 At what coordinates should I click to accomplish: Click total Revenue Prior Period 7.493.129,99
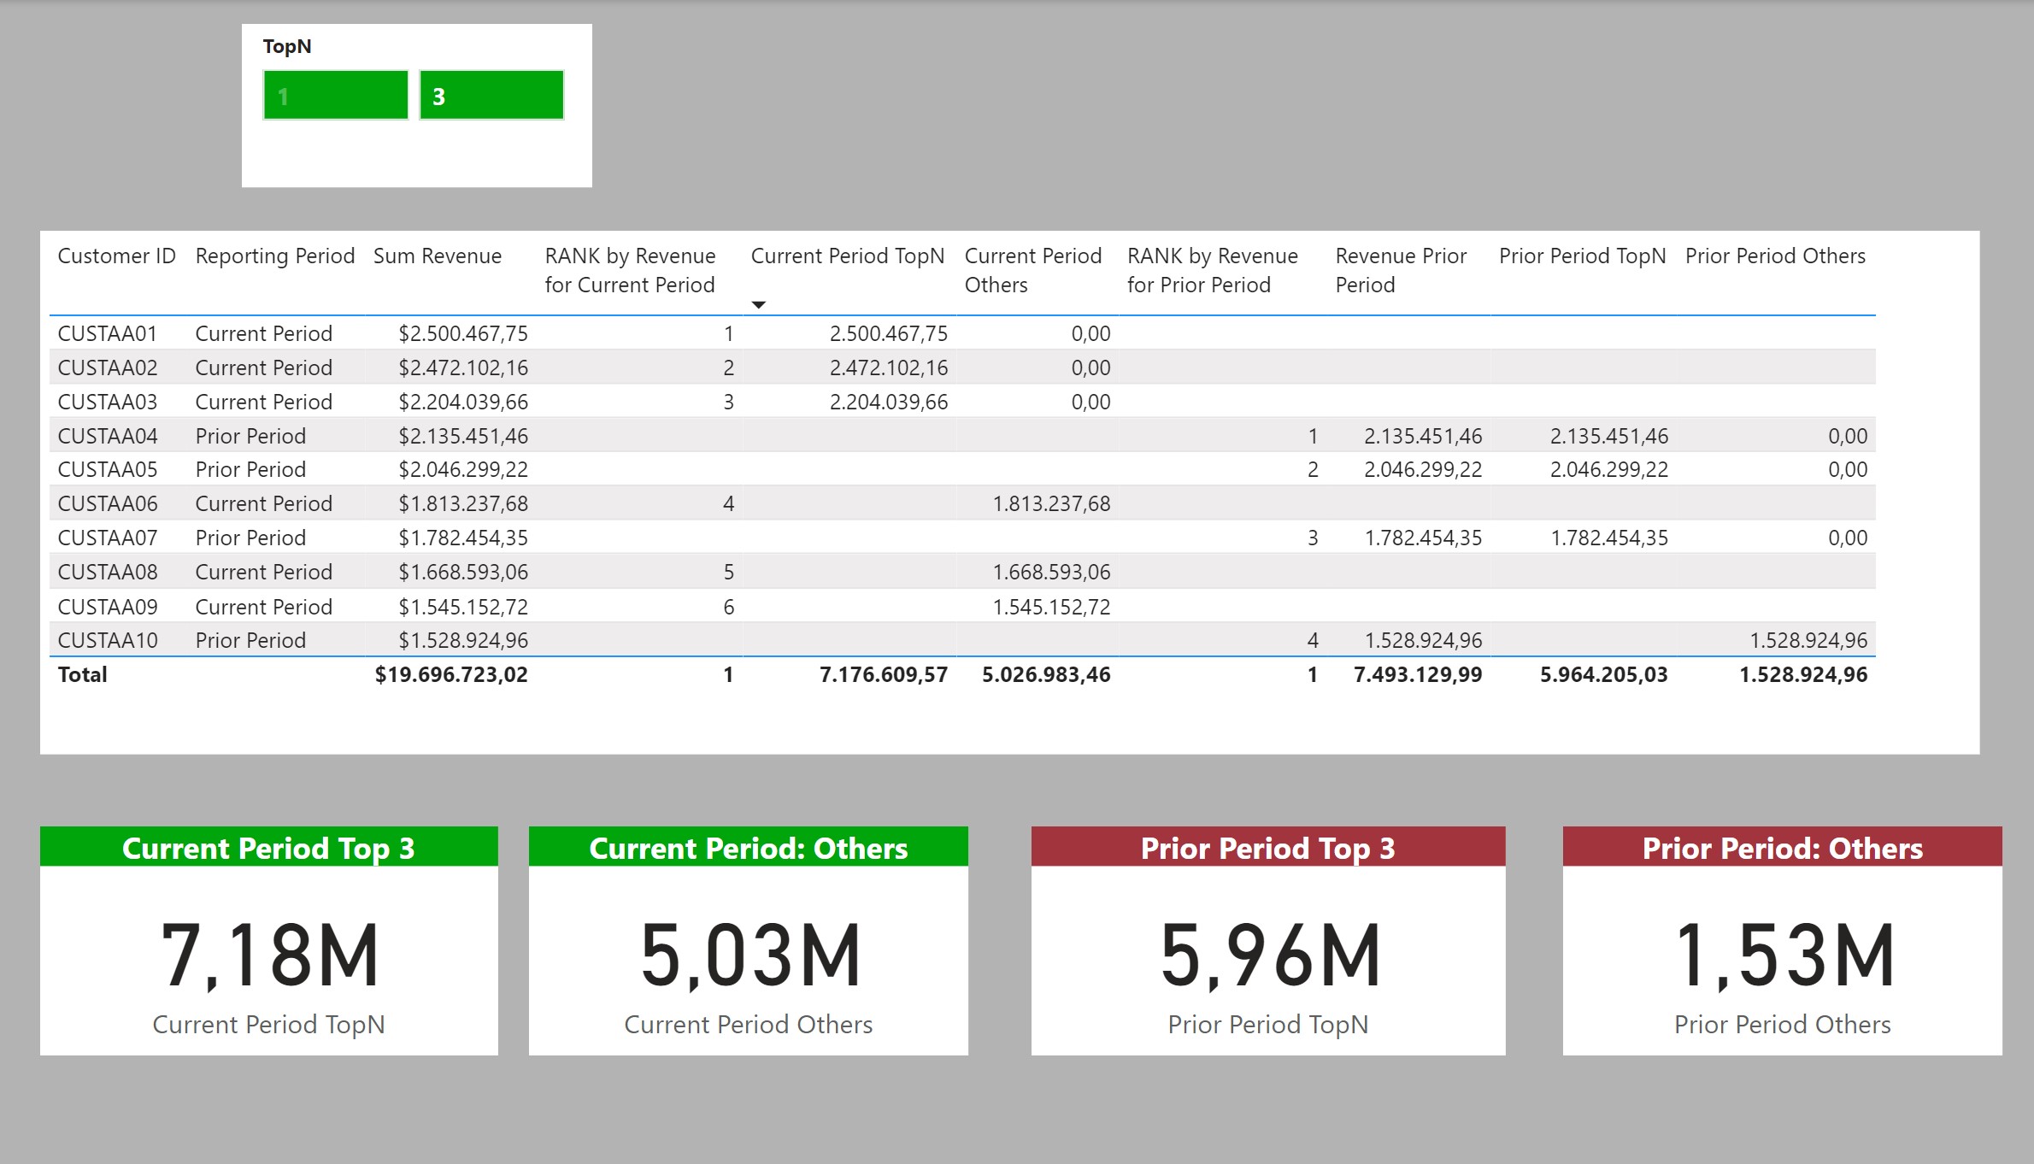(1418, 674)
